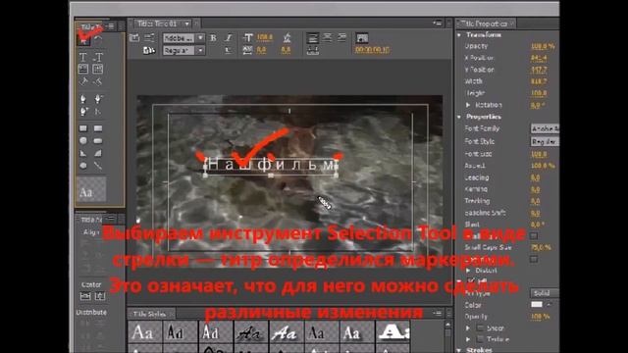Image resolution: width=628 pixels, height=353 pixels.
Task: Open Tab Stops icon in toolbar
Action: [x=313, y=50]
